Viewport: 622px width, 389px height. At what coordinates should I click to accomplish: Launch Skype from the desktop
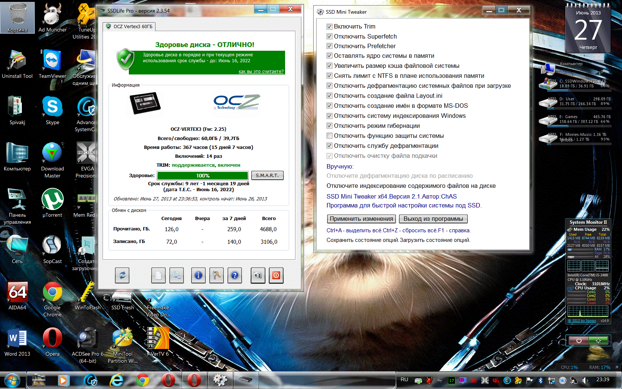pos(53,110)
